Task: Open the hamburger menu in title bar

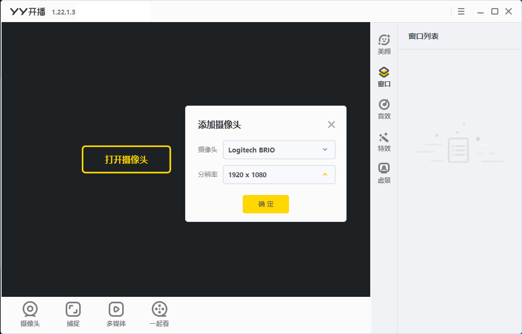Action: tap(461, 11)
